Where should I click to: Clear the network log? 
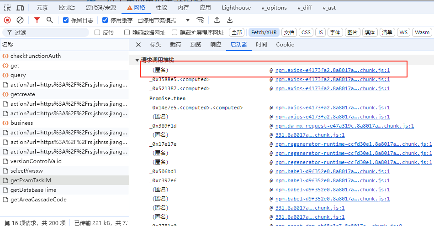click(x=20, y=20)
